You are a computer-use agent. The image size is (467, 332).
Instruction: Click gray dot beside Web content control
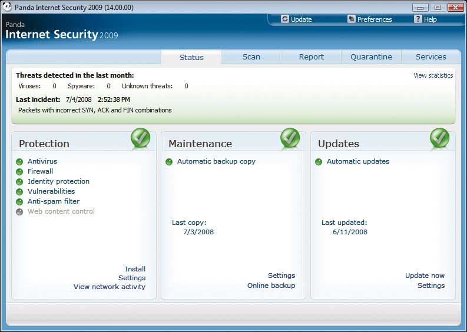pos(19,212)
